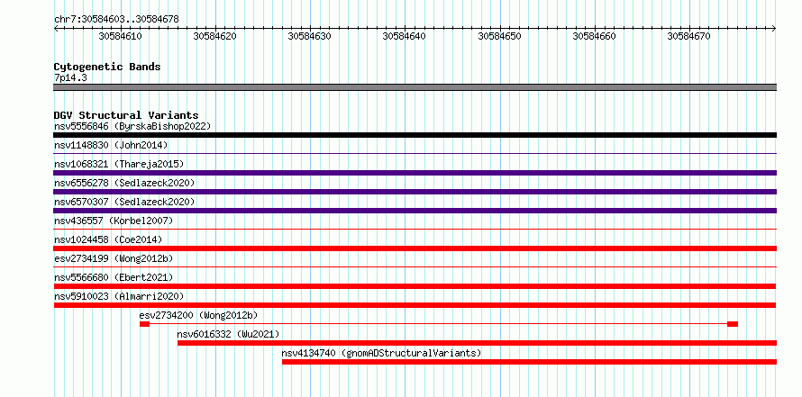This screenshot has width=802, height=397.
Task: Click ruler position 30584630
Action: 310,36
